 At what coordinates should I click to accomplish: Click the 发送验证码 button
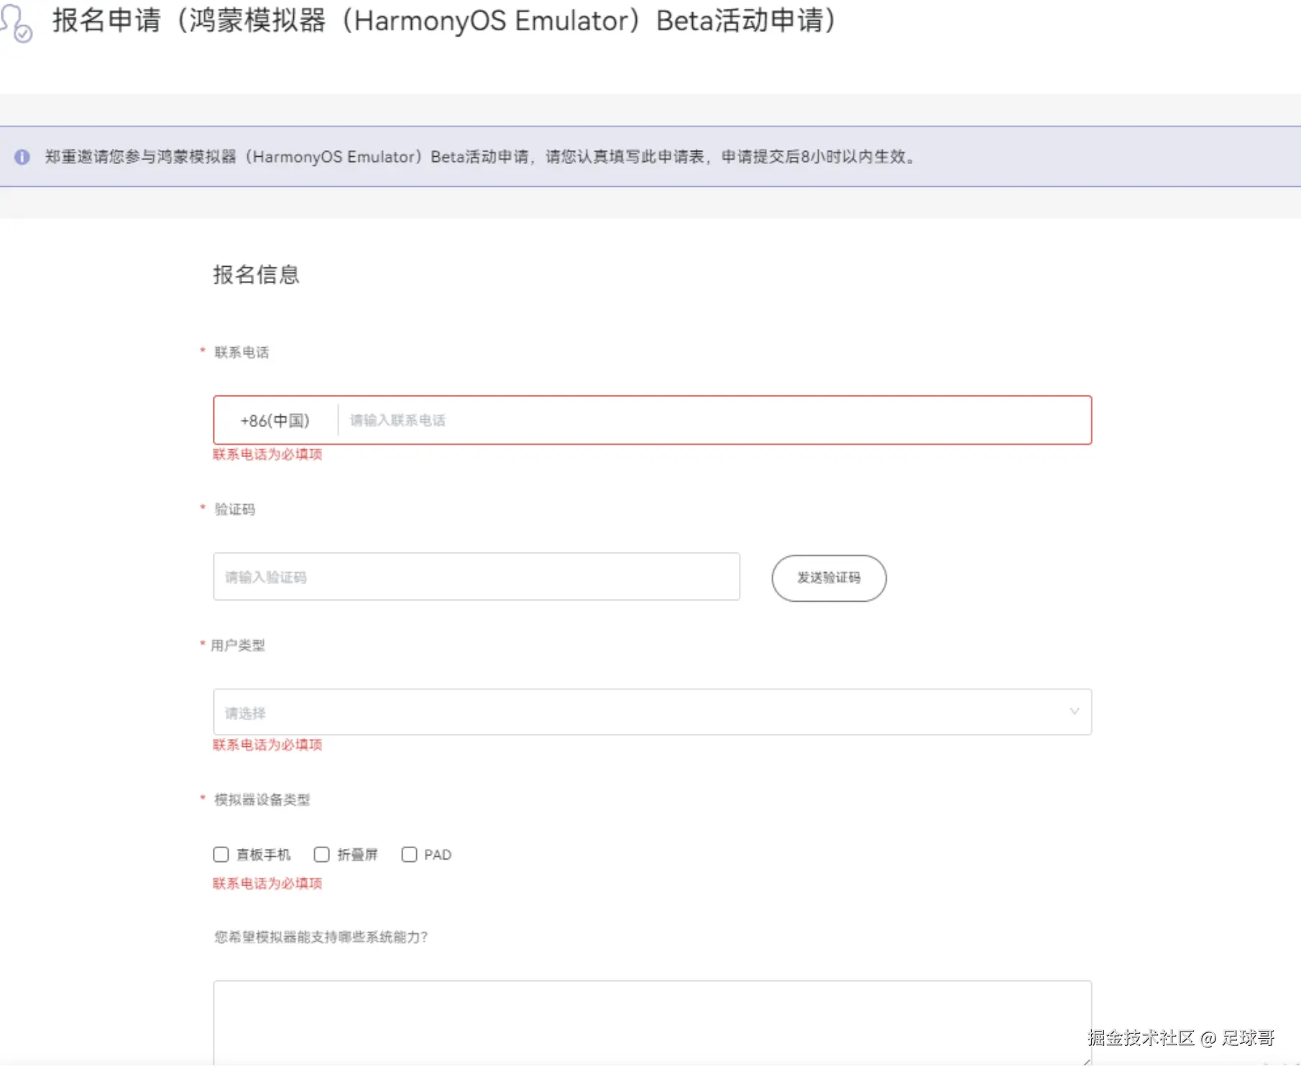click(829, 578)
